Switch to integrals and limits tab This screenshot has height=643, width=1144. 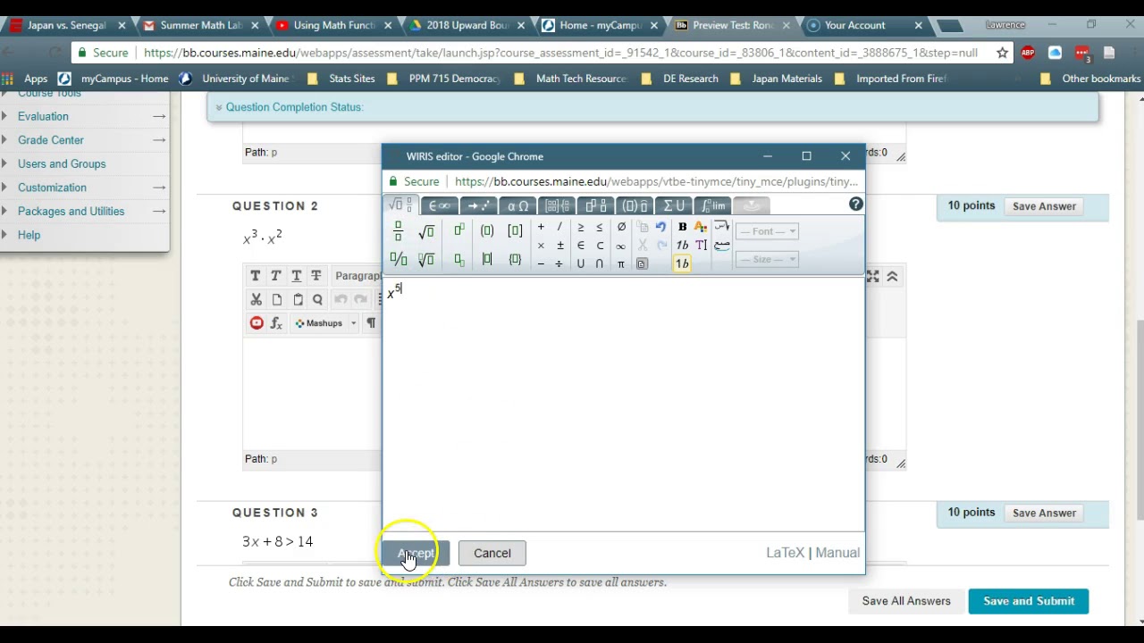712,206
